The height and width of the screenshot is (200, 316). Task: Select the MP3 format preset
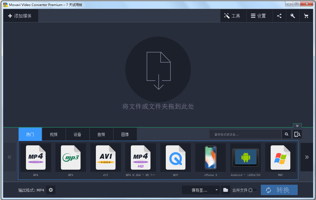71,157
